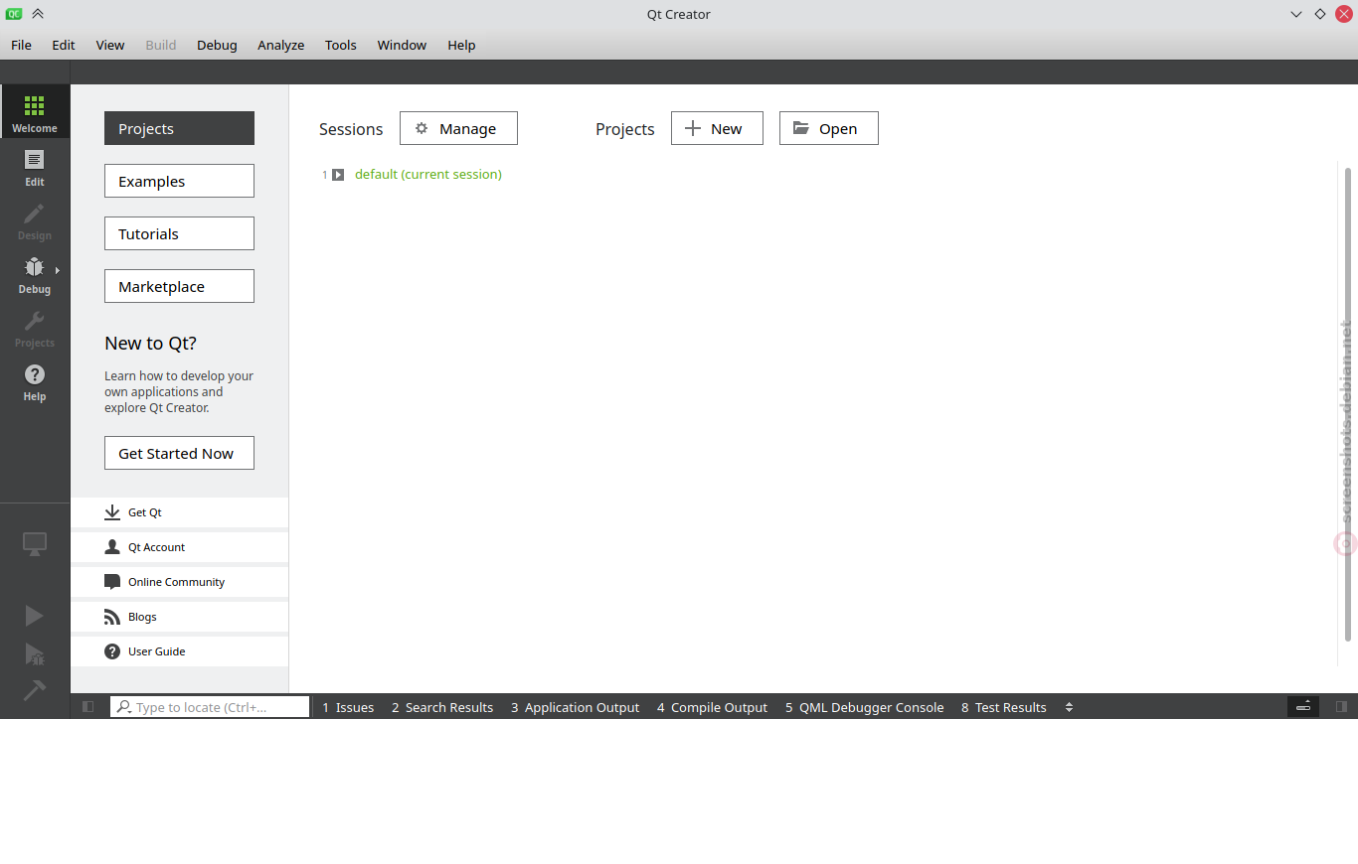
Task: Click the keep-above arrow in title bar
Action: coord(38,14)
